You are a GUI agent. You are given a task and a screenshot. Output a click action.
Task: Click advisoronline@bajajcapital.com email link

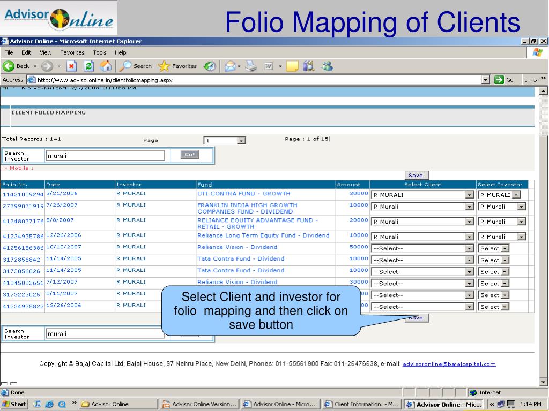pyautogui.click(x=449, y=364)
